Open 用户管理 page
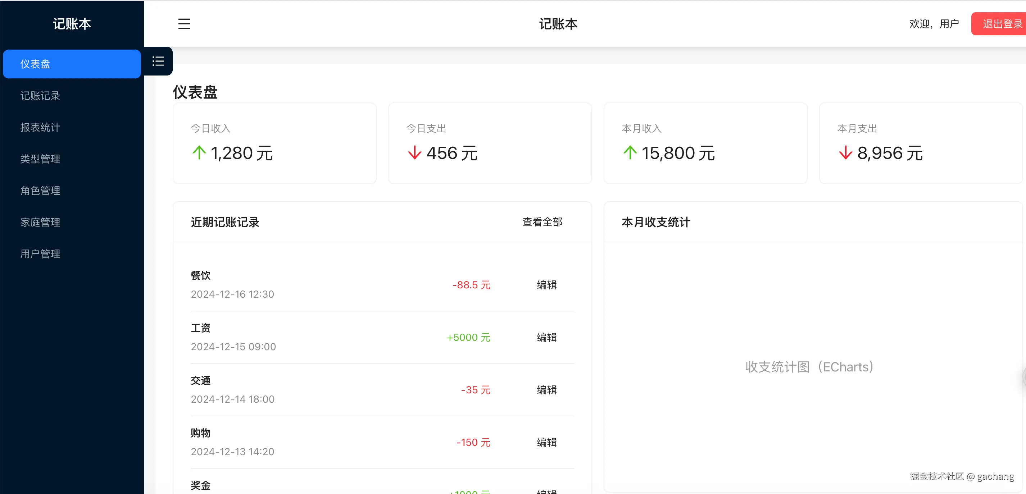The image size is (1026, 494). (x=40, y=254)
